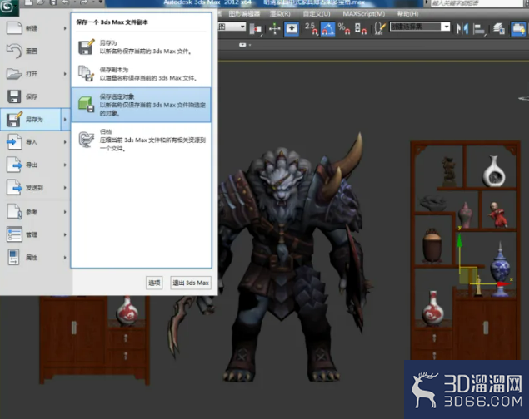
Task: Expand the Export (导出) submenu arrow
Action: pos(65,165)
